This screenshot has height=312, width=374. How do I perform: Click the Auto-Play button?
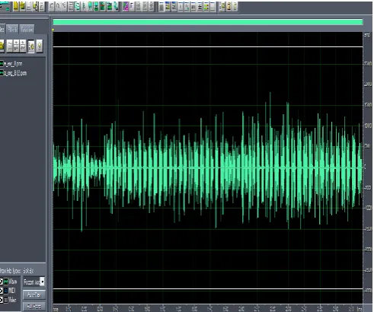tap(34, 295)
